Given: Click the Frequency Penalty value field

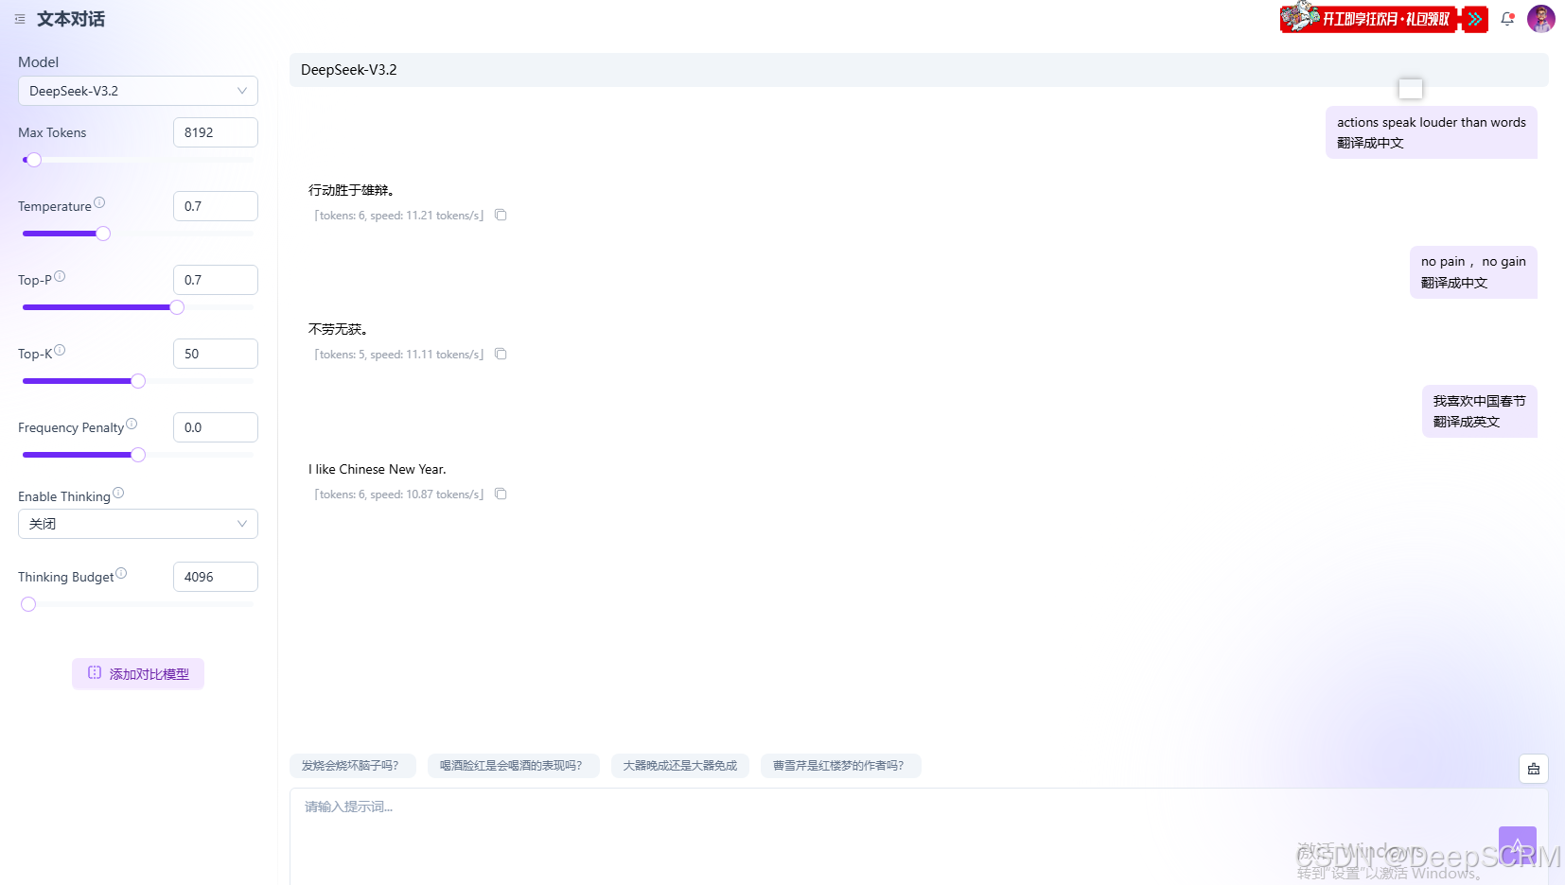Looking at the screenshot, I should [x=216, y=427].
